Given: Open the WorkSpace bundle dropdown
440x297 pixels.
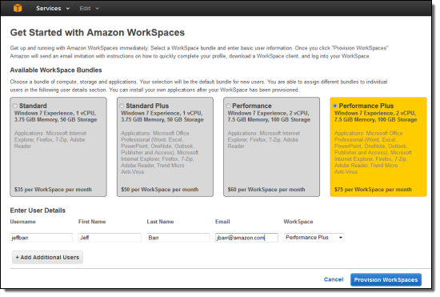Looking at the screenshot, I should 314,238.
